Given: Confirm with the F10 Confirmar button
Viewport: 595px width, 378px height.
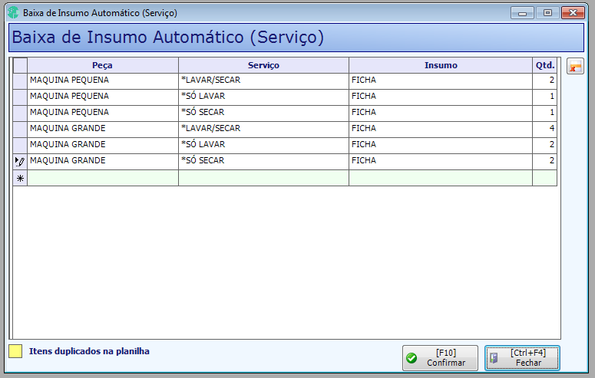Looking at the screenshot, I should tap(440, 358).
